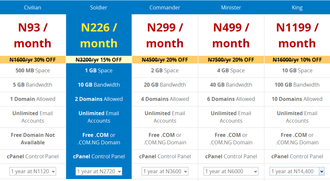Click the N1199 / month price

(297, 35)
